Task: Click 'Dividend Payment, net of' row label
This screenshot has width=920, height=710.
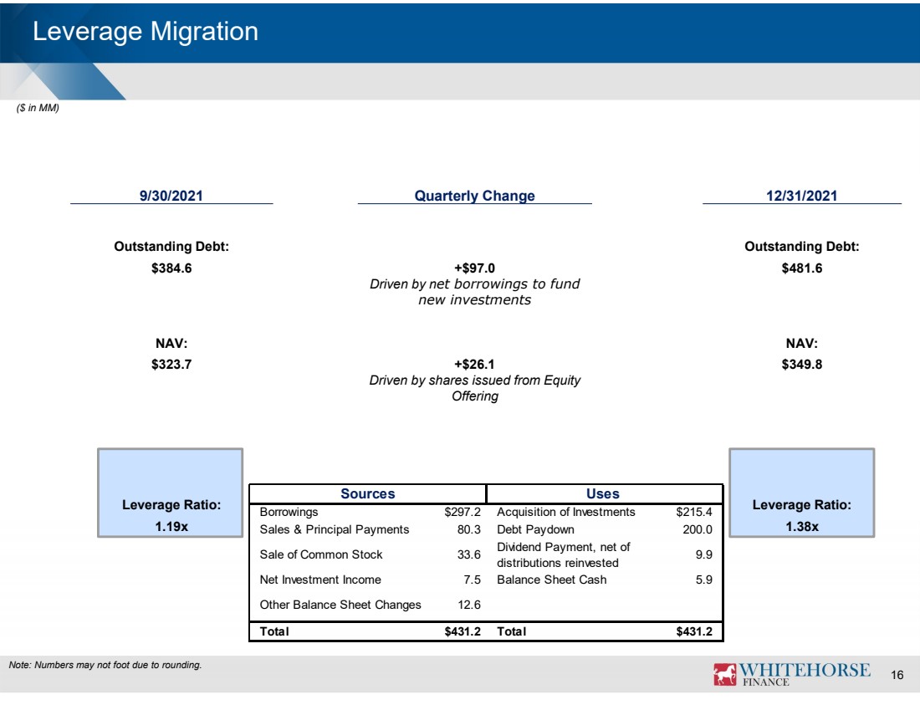Action: 563,555
